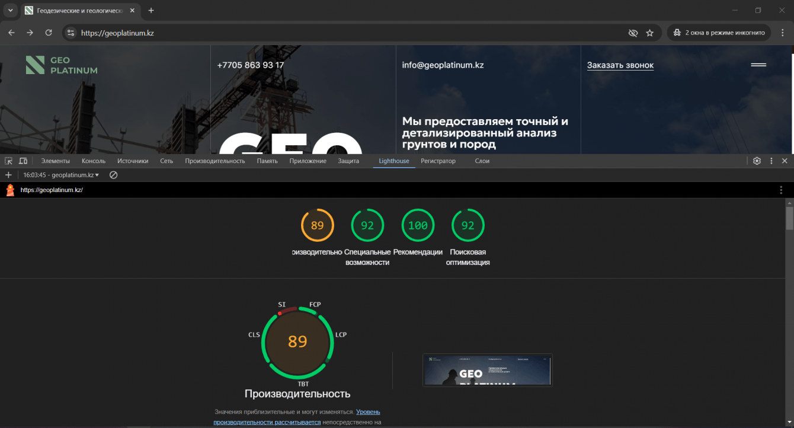View site information icon in address bar
The image size is (794, 428).
pyautogui.click(x=71, y=33)
